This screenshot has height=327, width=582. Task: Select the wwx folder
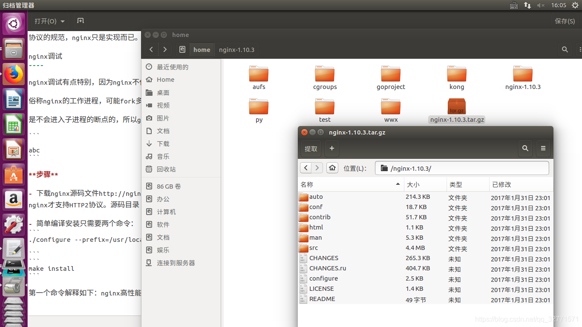coord(391,111)
